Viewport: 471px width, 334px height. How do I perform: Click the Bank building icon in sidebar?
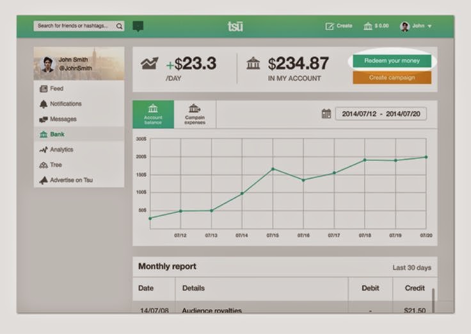coord(44,134)
